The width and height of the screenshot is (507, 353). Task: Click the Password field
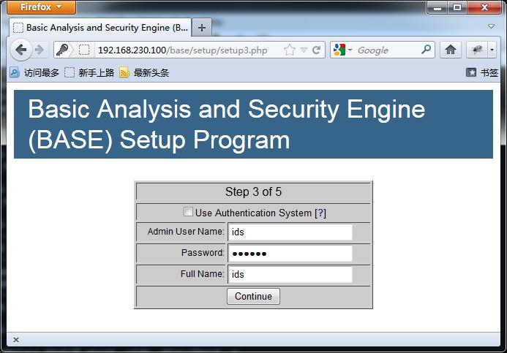290,254
